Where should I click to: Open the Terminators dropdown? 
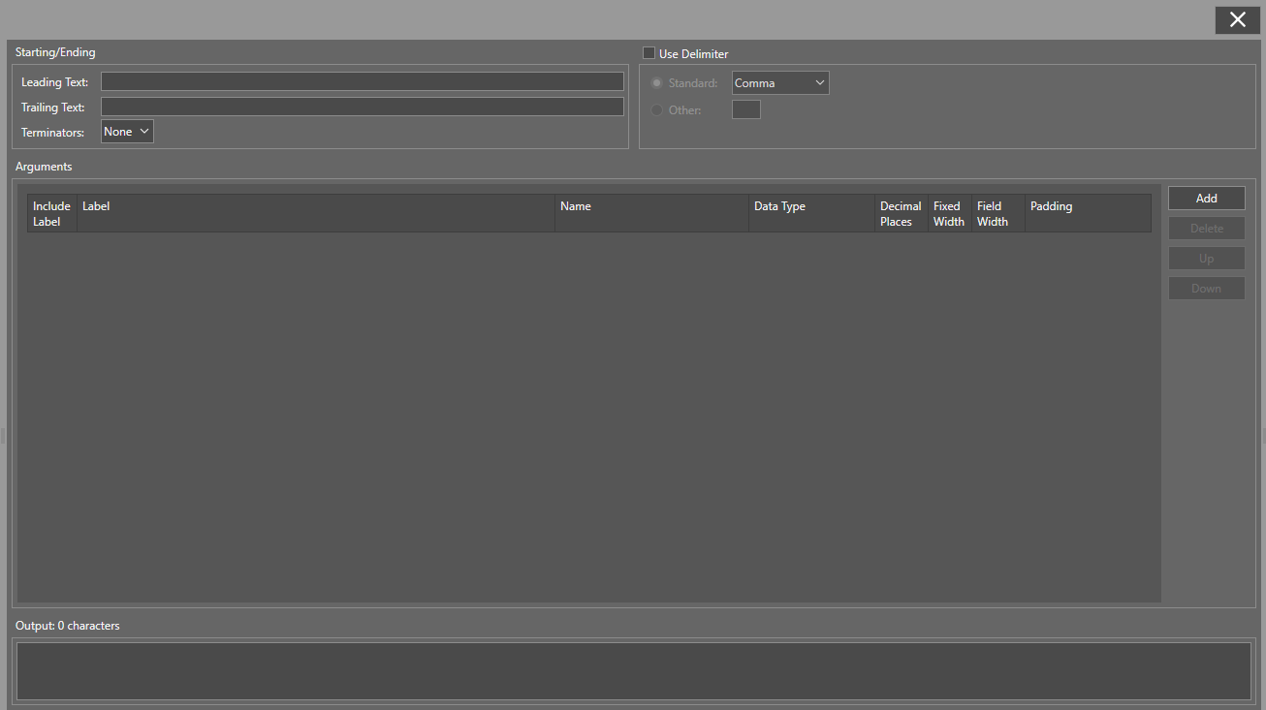point(127,132)
